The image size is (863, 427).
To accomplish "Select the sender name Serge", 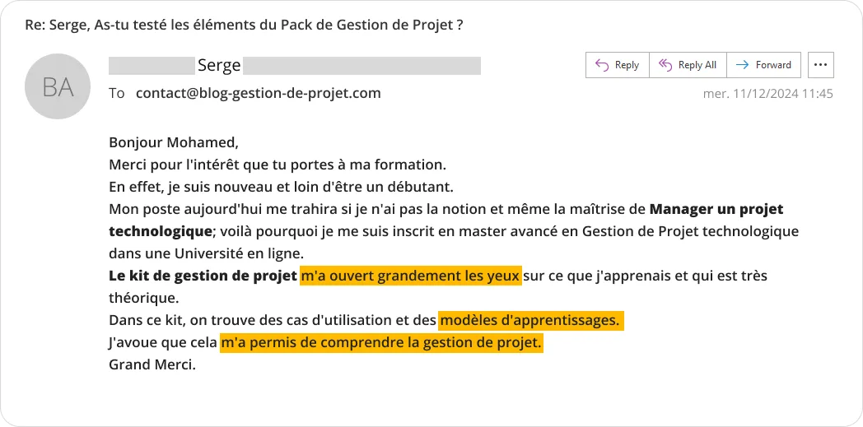I will [x=219, y=65].
